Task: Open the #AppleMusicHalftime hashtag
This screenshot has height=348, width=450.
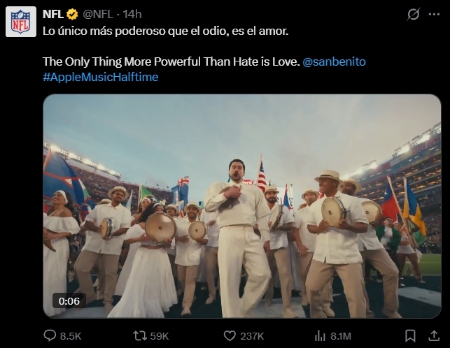Action: pyautogui.click(x=100, y=77)
